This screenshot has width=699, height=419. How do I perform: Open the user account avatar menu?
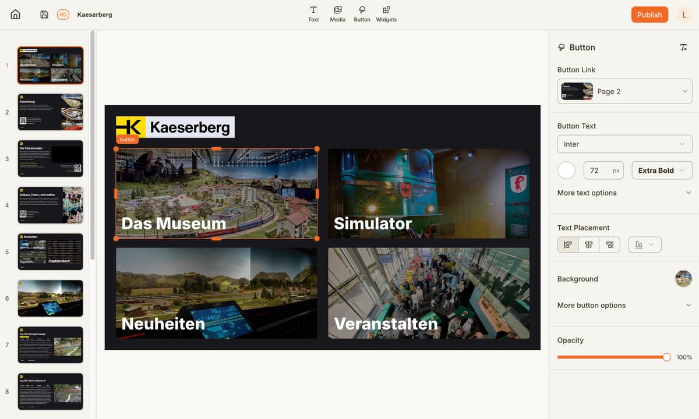684,15
